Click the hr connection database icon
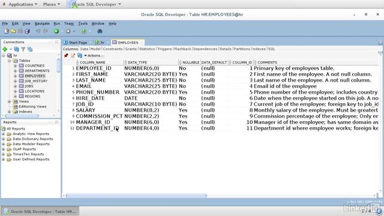 [x=10, y=56]
